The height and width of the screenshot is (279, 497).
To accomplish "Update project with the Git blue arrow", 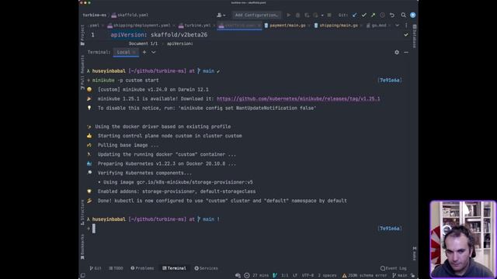I will [355, 15].
